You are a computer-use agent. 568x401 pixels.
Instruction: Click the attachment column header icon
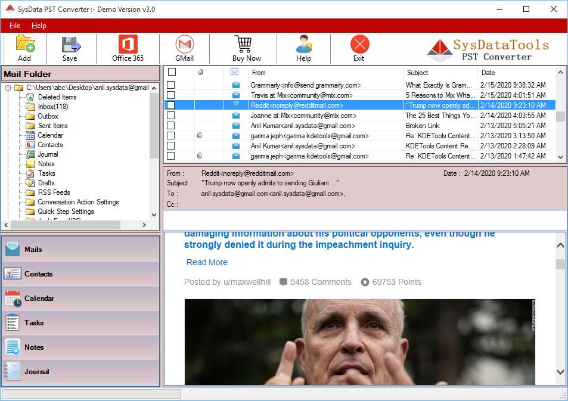coord(200,73)
